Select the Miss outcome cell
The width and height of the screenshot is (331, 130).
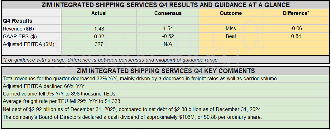[231, 29]
